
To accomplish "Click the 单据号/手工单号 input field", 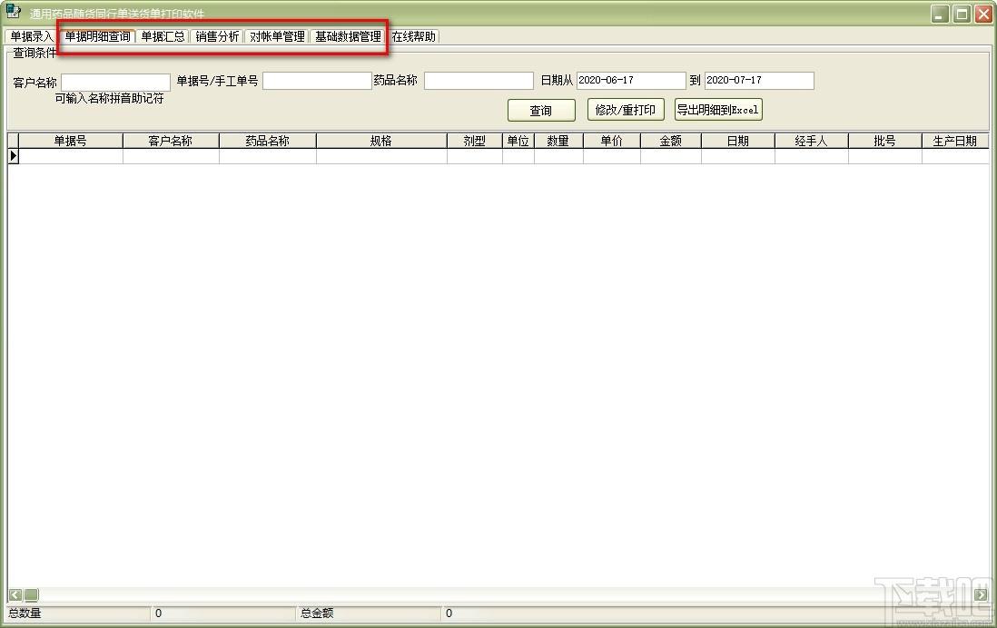I will click(317, 81).
